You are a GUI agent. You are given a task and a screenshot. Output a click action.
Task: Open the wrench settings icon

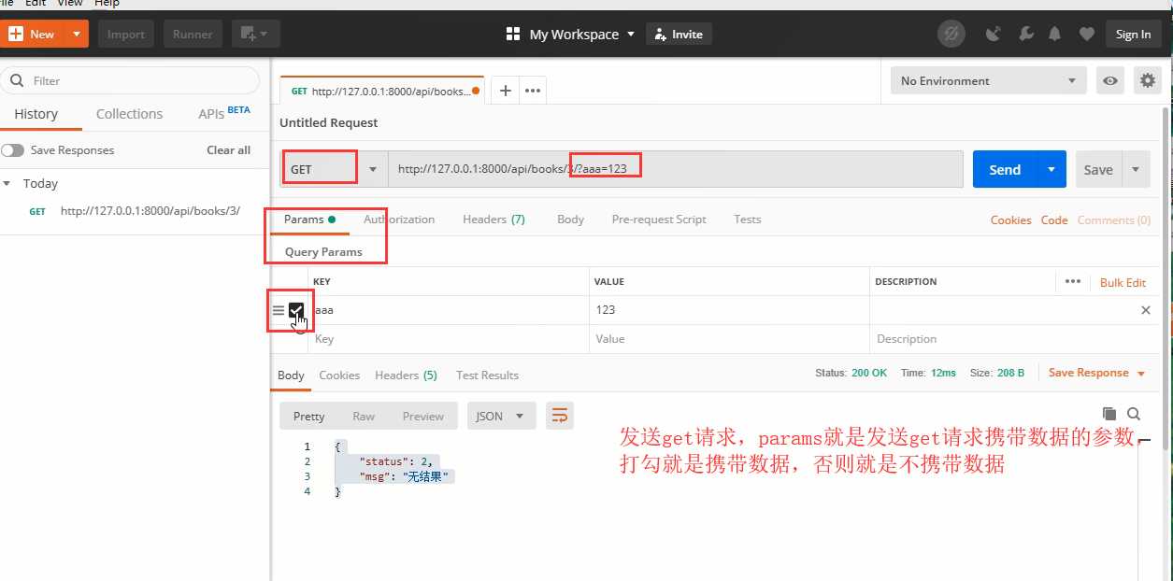(x=1025, y=35)
